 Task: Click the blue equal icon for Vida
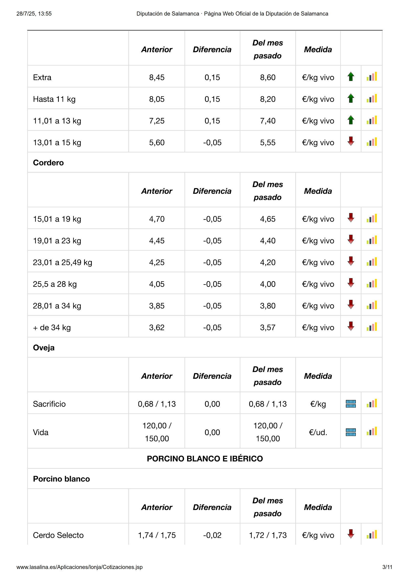pos(351,432)
